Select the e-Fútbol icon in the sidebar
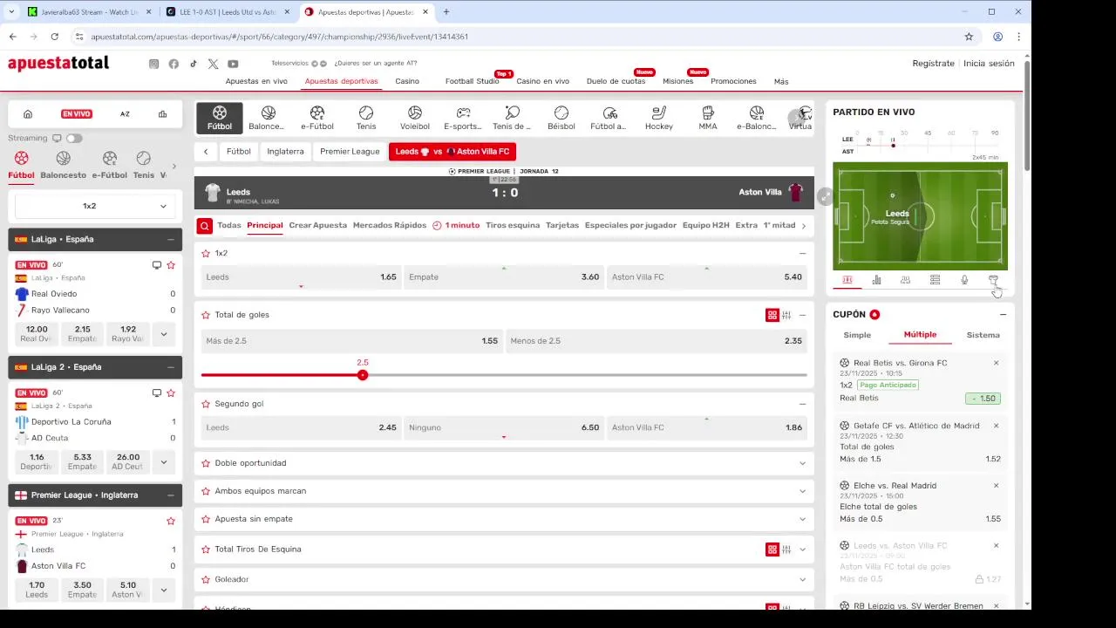This screenshot has width=1116, height=628. 109,159
